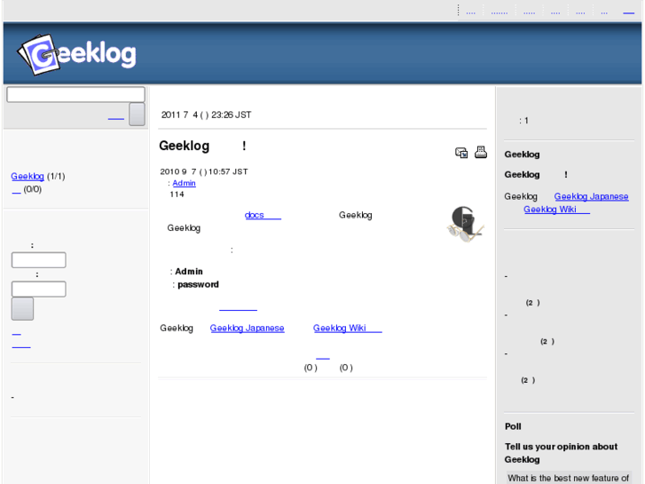Open Geeklog Wiki link in article body
Image resolution: width=645 pixels, height=484 pixels.
pos(347,329)
